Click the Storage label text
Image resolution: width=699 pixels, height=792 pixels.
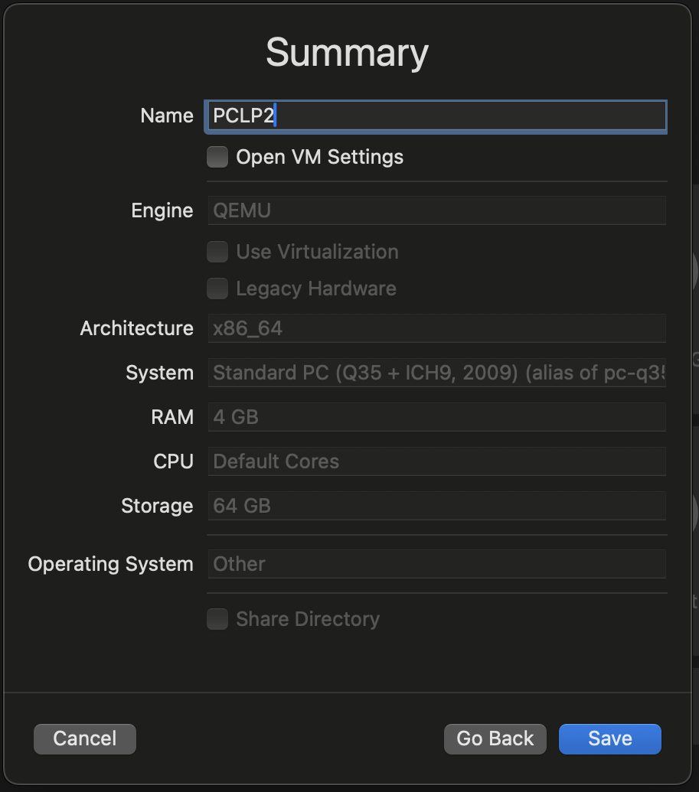[156, 506]
